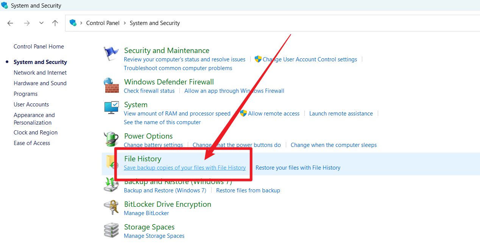Click the shield icon beside Allow remote access
This screenshot has width=480, height=245.
243,114
